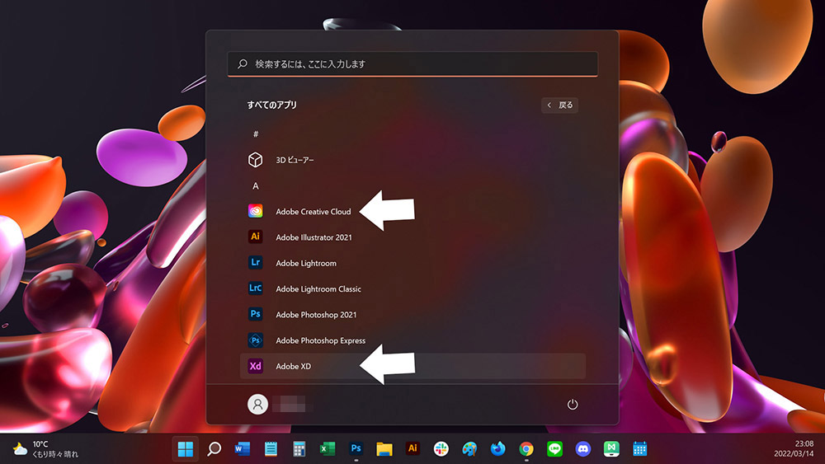
Task: Launch Excel from the taskbar
Action: [x=328, y=449]
